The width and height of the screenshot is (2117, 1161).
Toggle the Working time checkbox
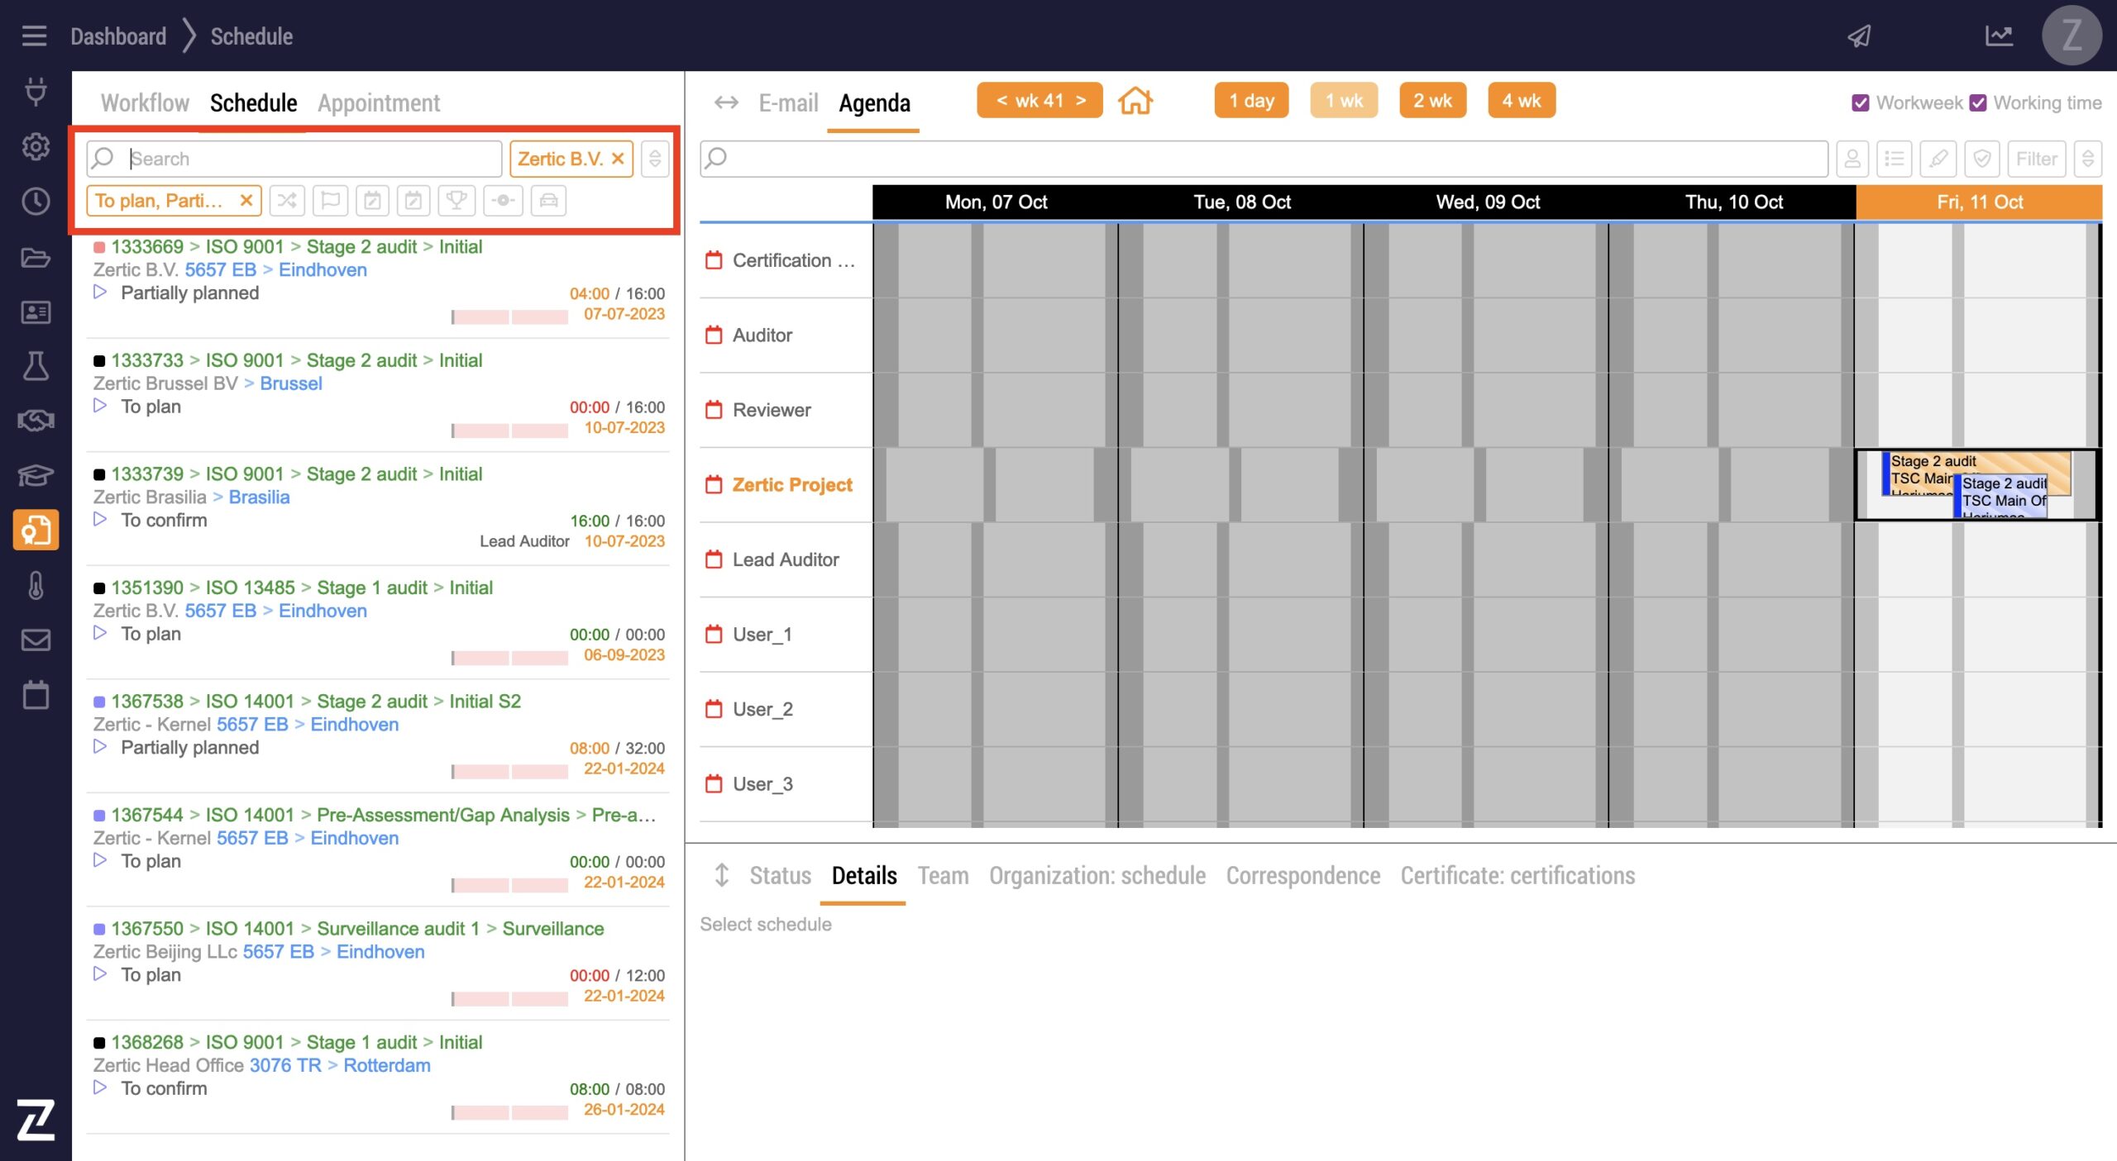pyautogui.click(x=1978, y=102)
